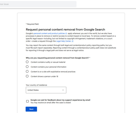
Task: Click the blue Next button
Action: point(31,109)
